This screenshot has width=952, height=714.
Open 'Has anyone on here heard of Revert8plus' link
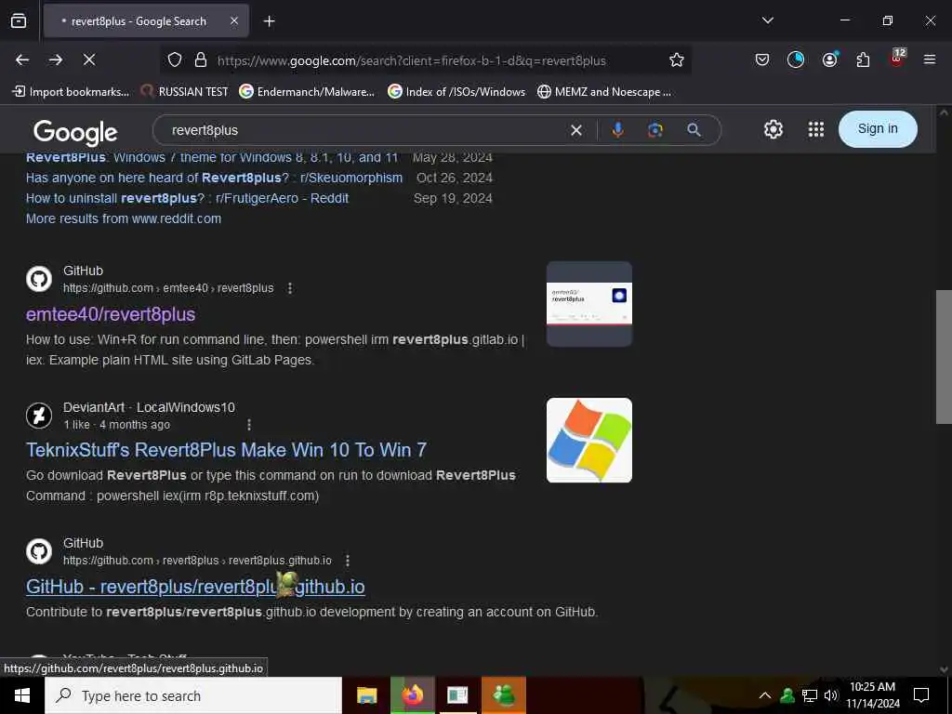click(214, 178)
